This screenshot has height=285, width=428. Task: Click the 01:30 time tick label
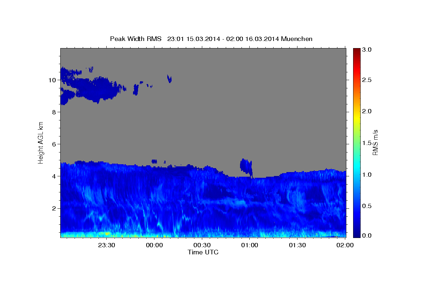tap(297, 245)
